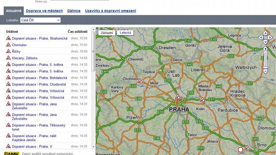Viewport: 276px width, 155px height.
Task: Pan the map right with the arrow
Action: click(270, 38)
